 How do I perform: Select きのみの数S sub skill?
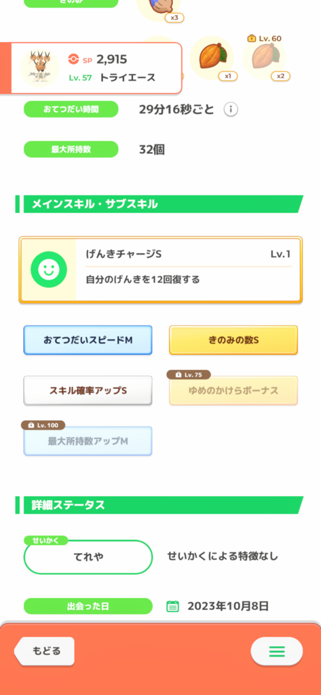(233, 340)
